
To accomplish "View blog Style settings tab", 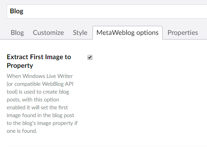I will pyautogui.click(x=80, y=33).
